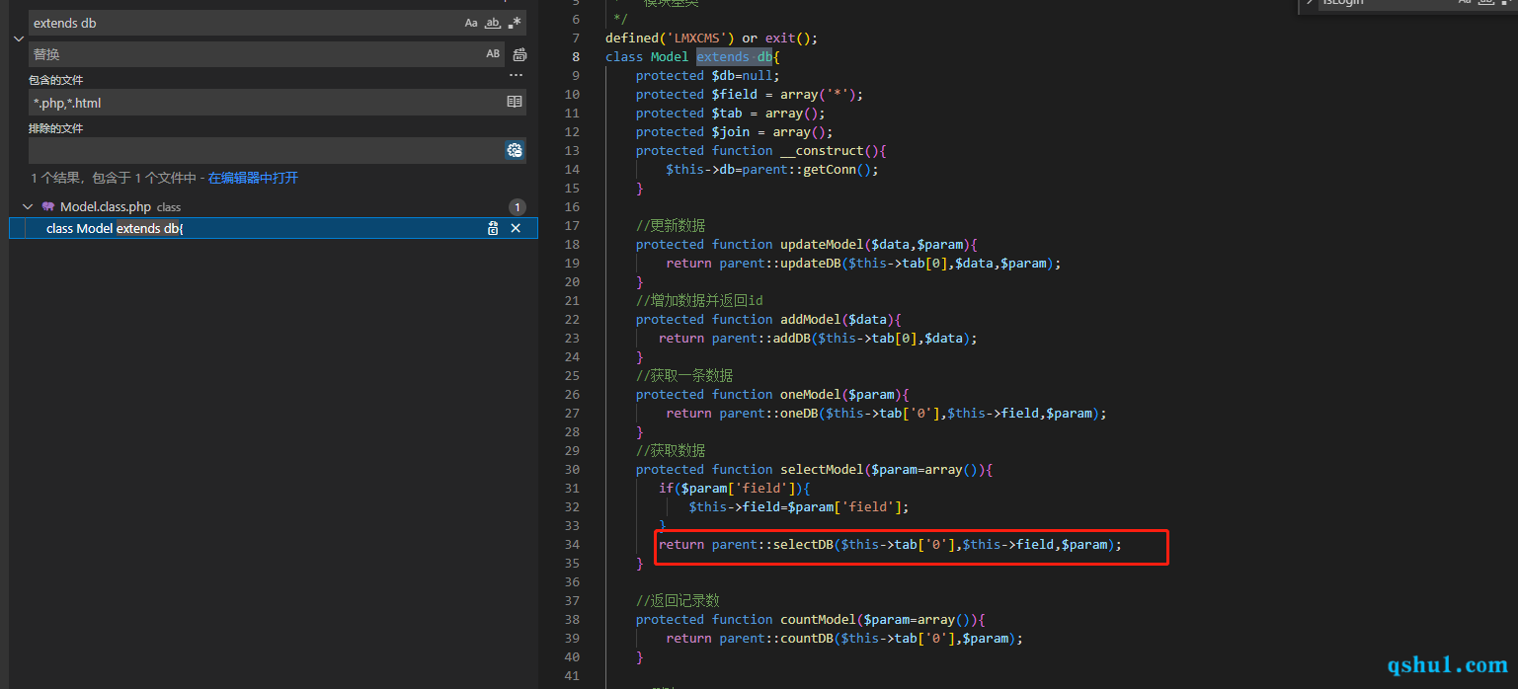Click the result count badge 1
The image size is (1518, 689).
(x=518, y=207)
